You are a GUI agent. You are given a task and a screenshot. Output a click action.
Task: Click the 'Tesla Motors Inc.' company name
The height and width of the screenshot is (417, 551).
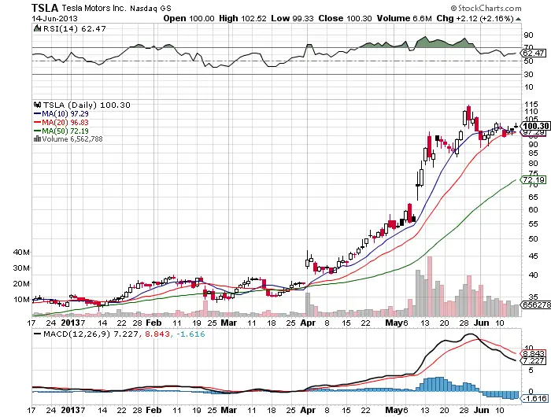pyautogui.click(x=94, y=8)
